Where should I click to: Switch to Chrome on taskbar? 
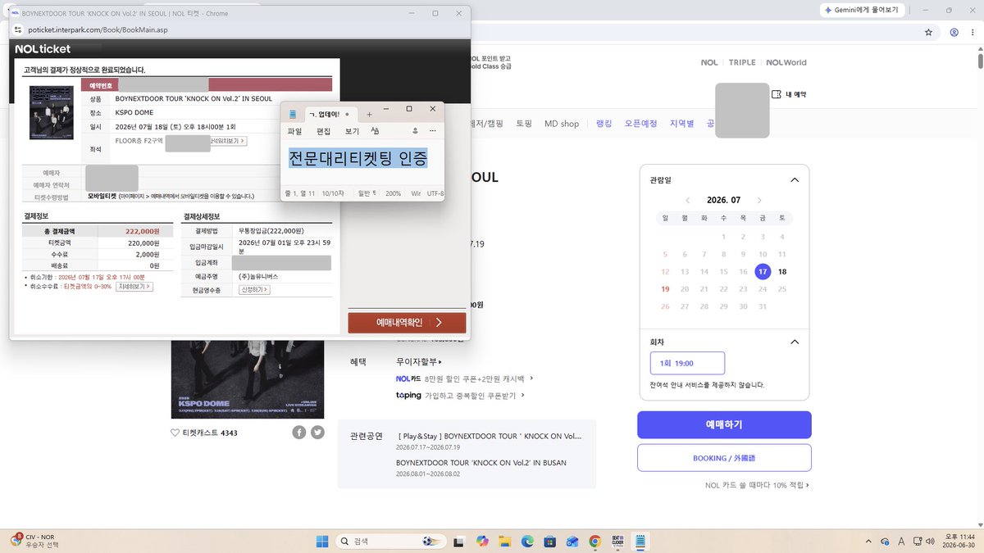click(x=595, y=541)
